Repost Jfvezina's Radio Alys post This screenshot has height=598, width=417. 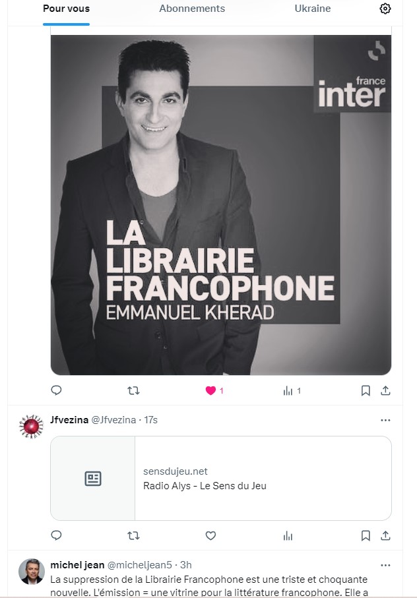[x=133, y=535]
